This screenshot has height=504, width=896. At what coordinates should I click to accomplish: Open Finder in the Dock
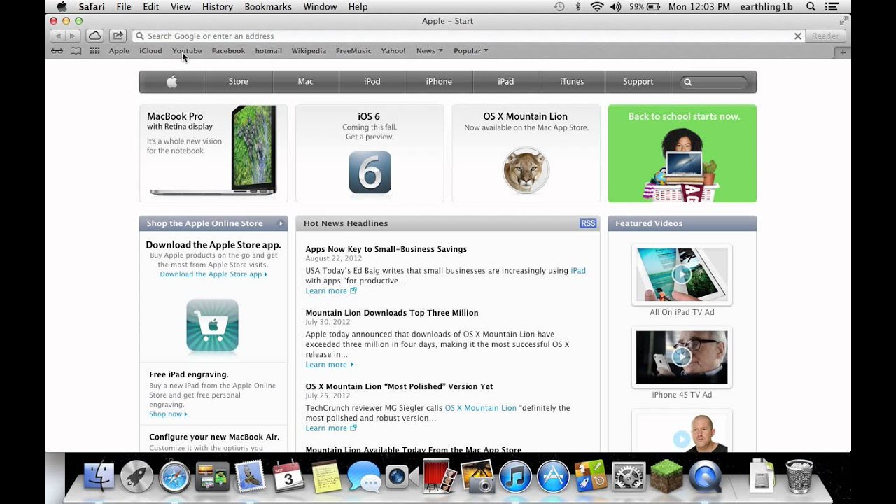[99, 477]
